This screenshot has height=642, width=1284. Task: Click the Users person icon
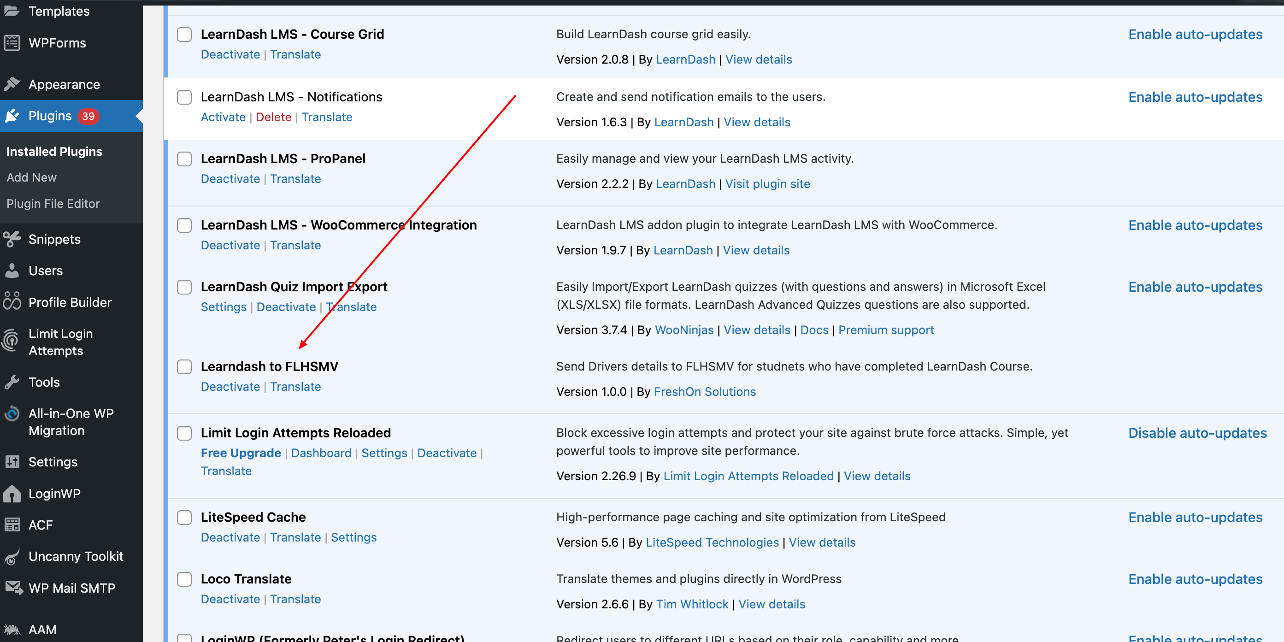pos(12,271)
